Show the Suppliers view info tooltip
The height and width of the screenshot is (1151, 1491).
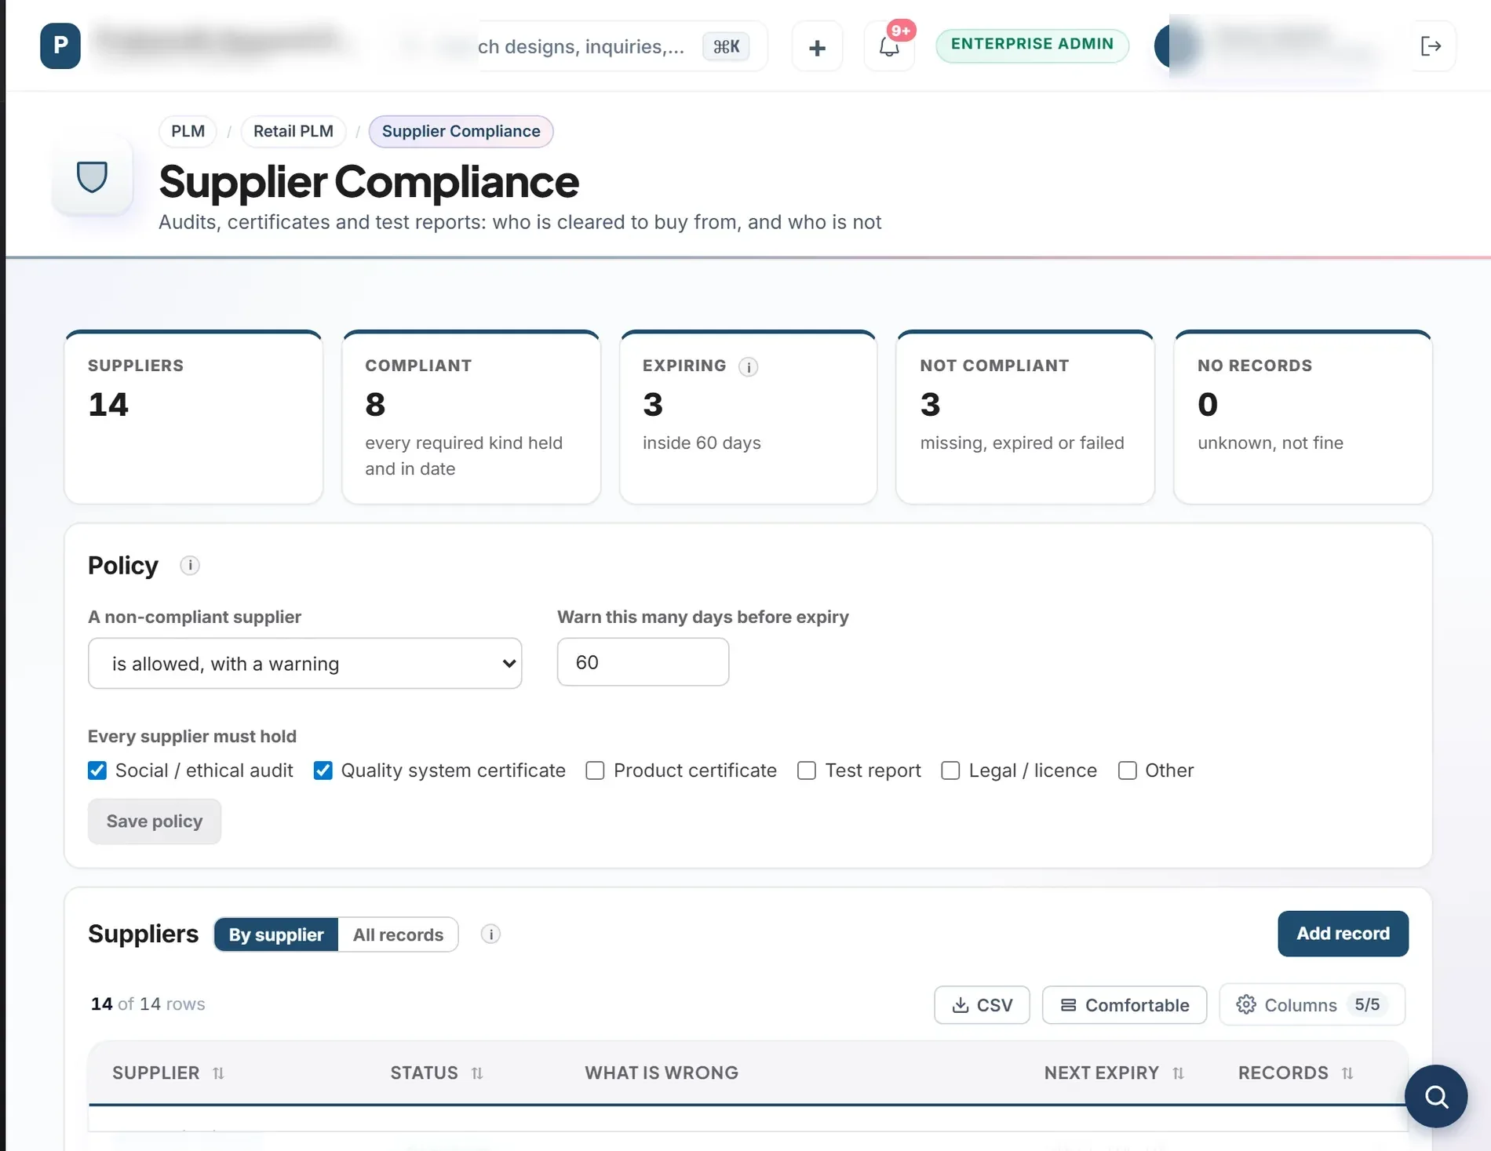point(490,934)
